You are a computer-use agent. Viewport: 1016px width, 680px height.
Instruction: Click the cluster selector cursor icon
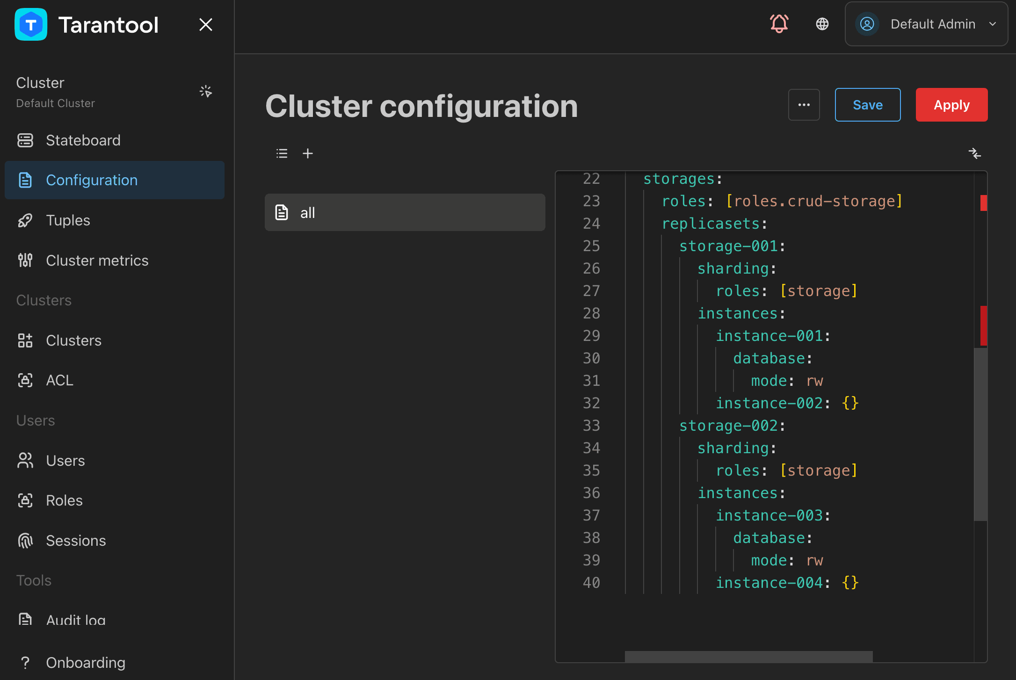pos(206,91)
